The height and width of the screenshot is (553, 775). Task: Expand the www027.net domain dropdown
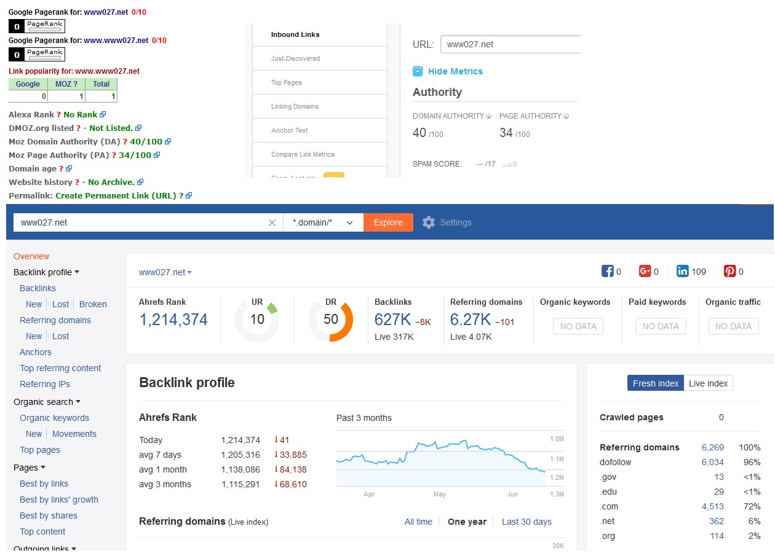(165, 272)
